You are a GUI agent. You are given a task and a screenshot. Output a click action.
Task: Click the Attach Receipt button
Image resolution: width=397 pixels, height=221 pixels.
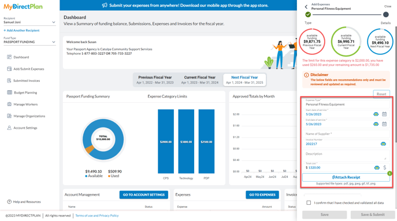(x=346, y=177)
